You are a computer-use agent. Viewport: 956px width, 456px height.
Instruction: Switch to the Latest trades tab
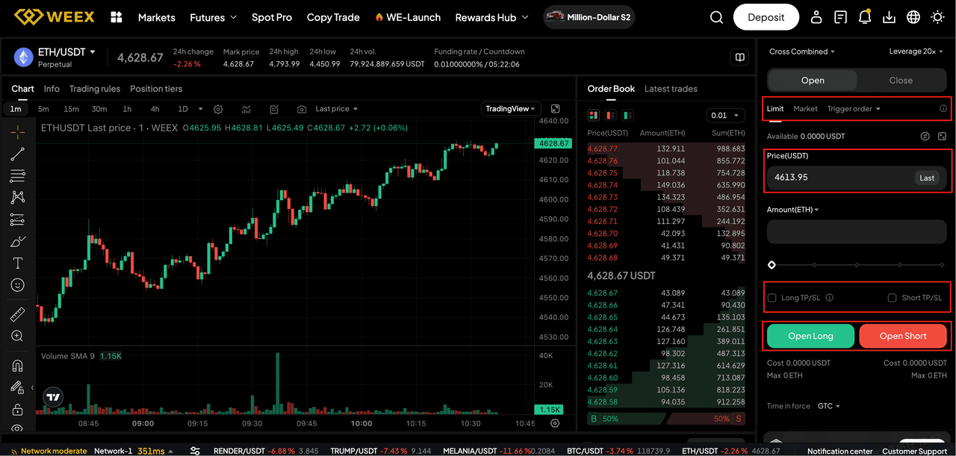point(671,88)
